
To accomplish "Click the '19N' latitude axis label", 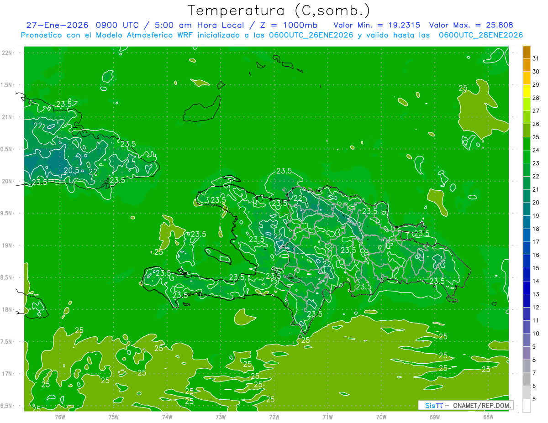I will 6,245.
